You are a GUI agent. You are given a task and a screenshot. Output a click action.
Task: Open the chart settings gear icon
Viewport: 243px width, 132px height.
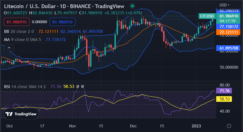click(x=229, y=126)
